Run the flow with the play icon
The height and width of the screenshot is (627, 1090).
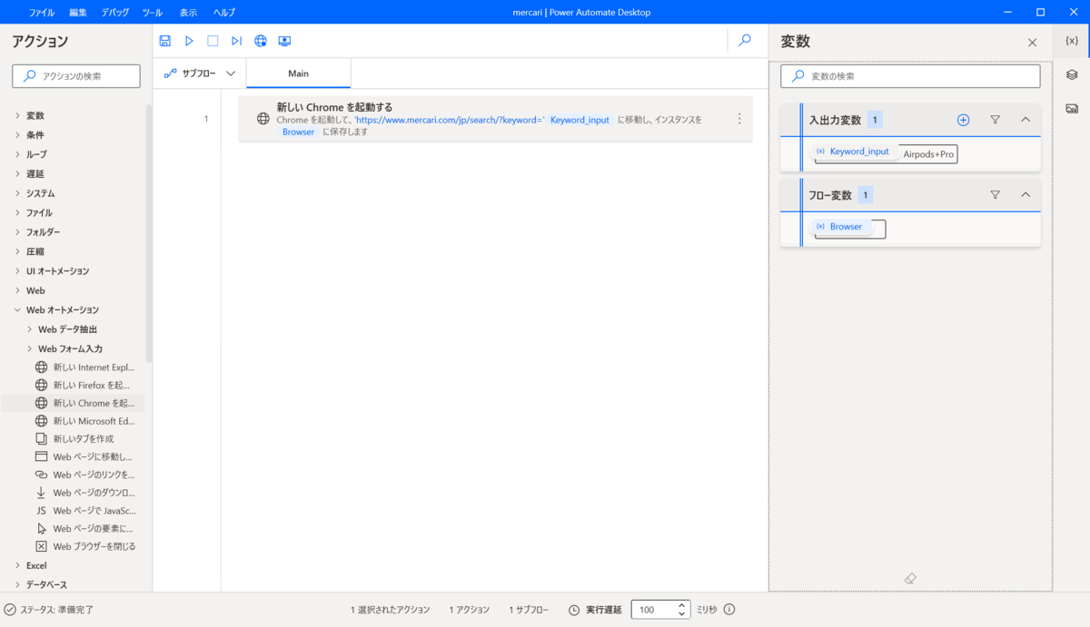189,41
